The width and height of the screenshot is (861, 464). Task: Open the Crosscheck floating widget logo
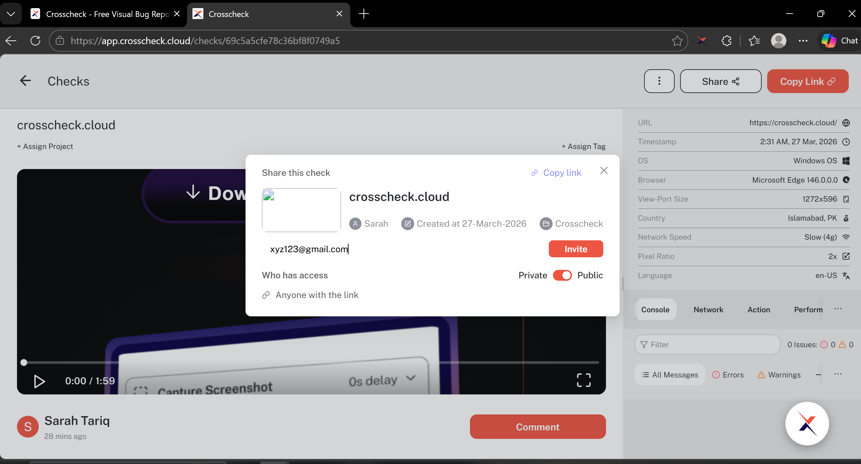807,423
